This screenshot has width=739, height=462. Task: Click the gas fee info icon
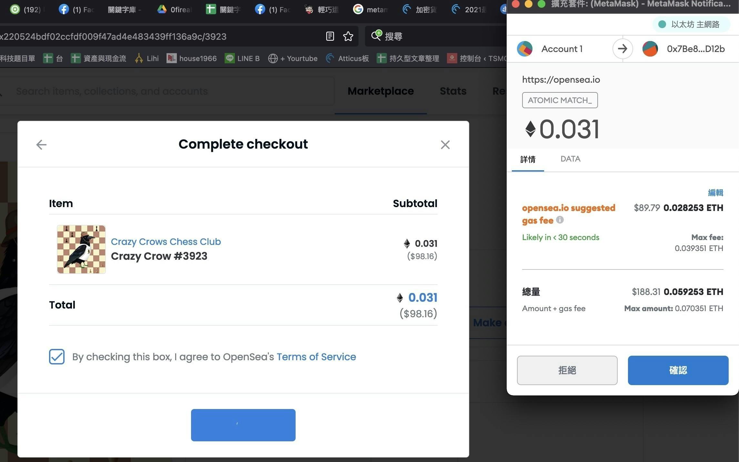coord(560,220)
